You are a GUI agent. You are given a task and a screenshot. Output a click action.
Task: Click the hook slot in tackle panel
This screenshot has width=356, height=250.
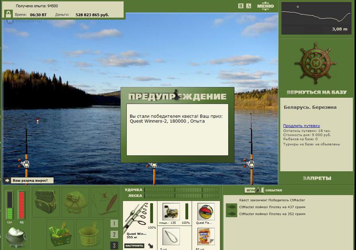point(171,236)
